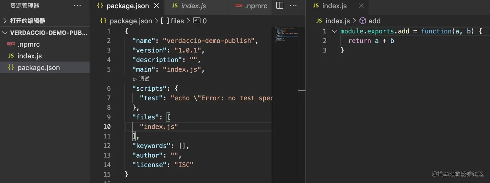The width and height of the screenshot is (490, 183).
Task: Click "verdaccio-demo-publish" name value on line 2
Action: pyautogui.click(x=209, y=41)
